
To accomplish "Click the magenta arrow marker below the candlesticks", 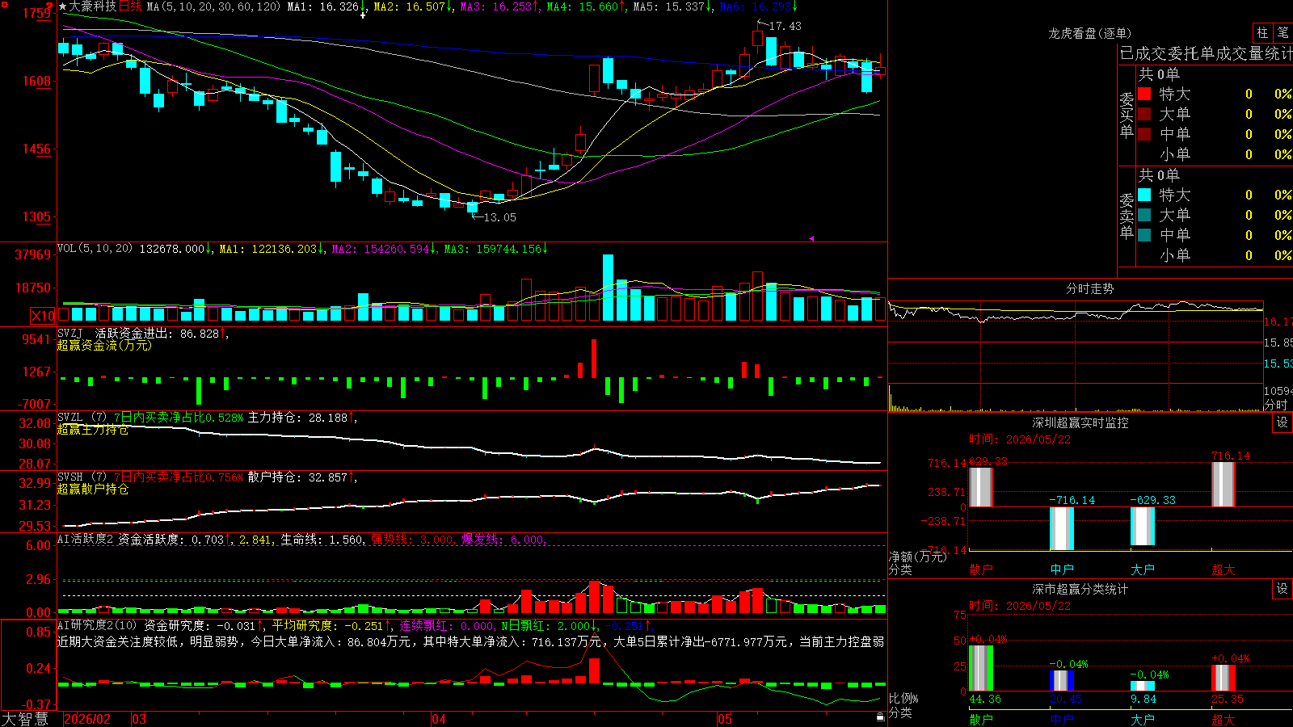I will 811,238.
